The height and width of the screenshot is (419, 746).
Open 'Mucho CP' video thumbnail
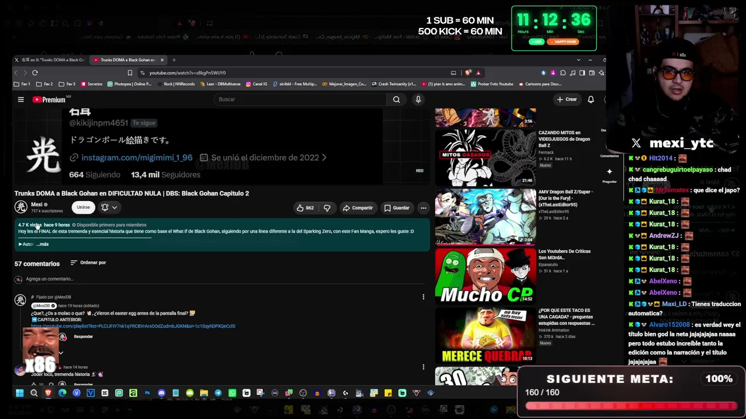(x=485, y=276)
